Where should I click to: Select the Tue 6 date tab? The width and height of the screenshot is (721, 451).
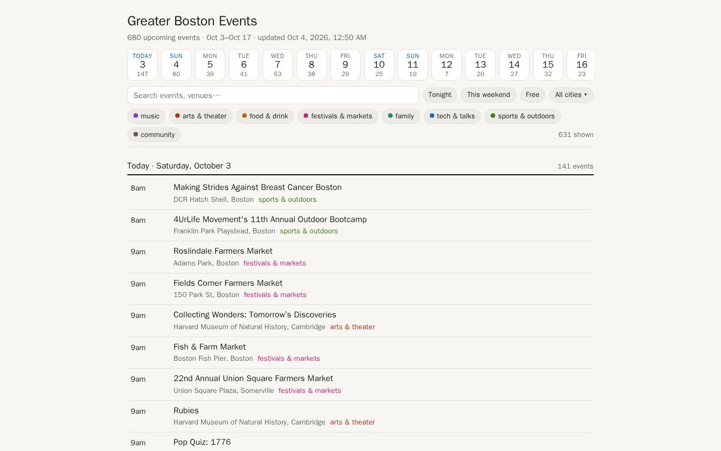[x=244, y=65]
